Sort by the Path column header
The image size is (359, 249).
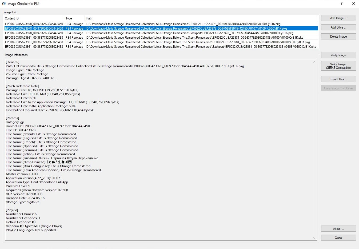(x=201, y=18)
